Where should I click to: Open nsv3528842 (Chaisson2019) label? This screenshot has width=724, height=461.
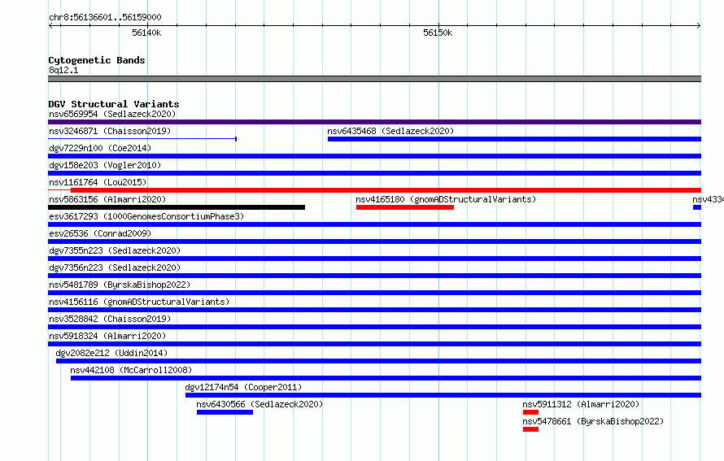click(110, 319)
